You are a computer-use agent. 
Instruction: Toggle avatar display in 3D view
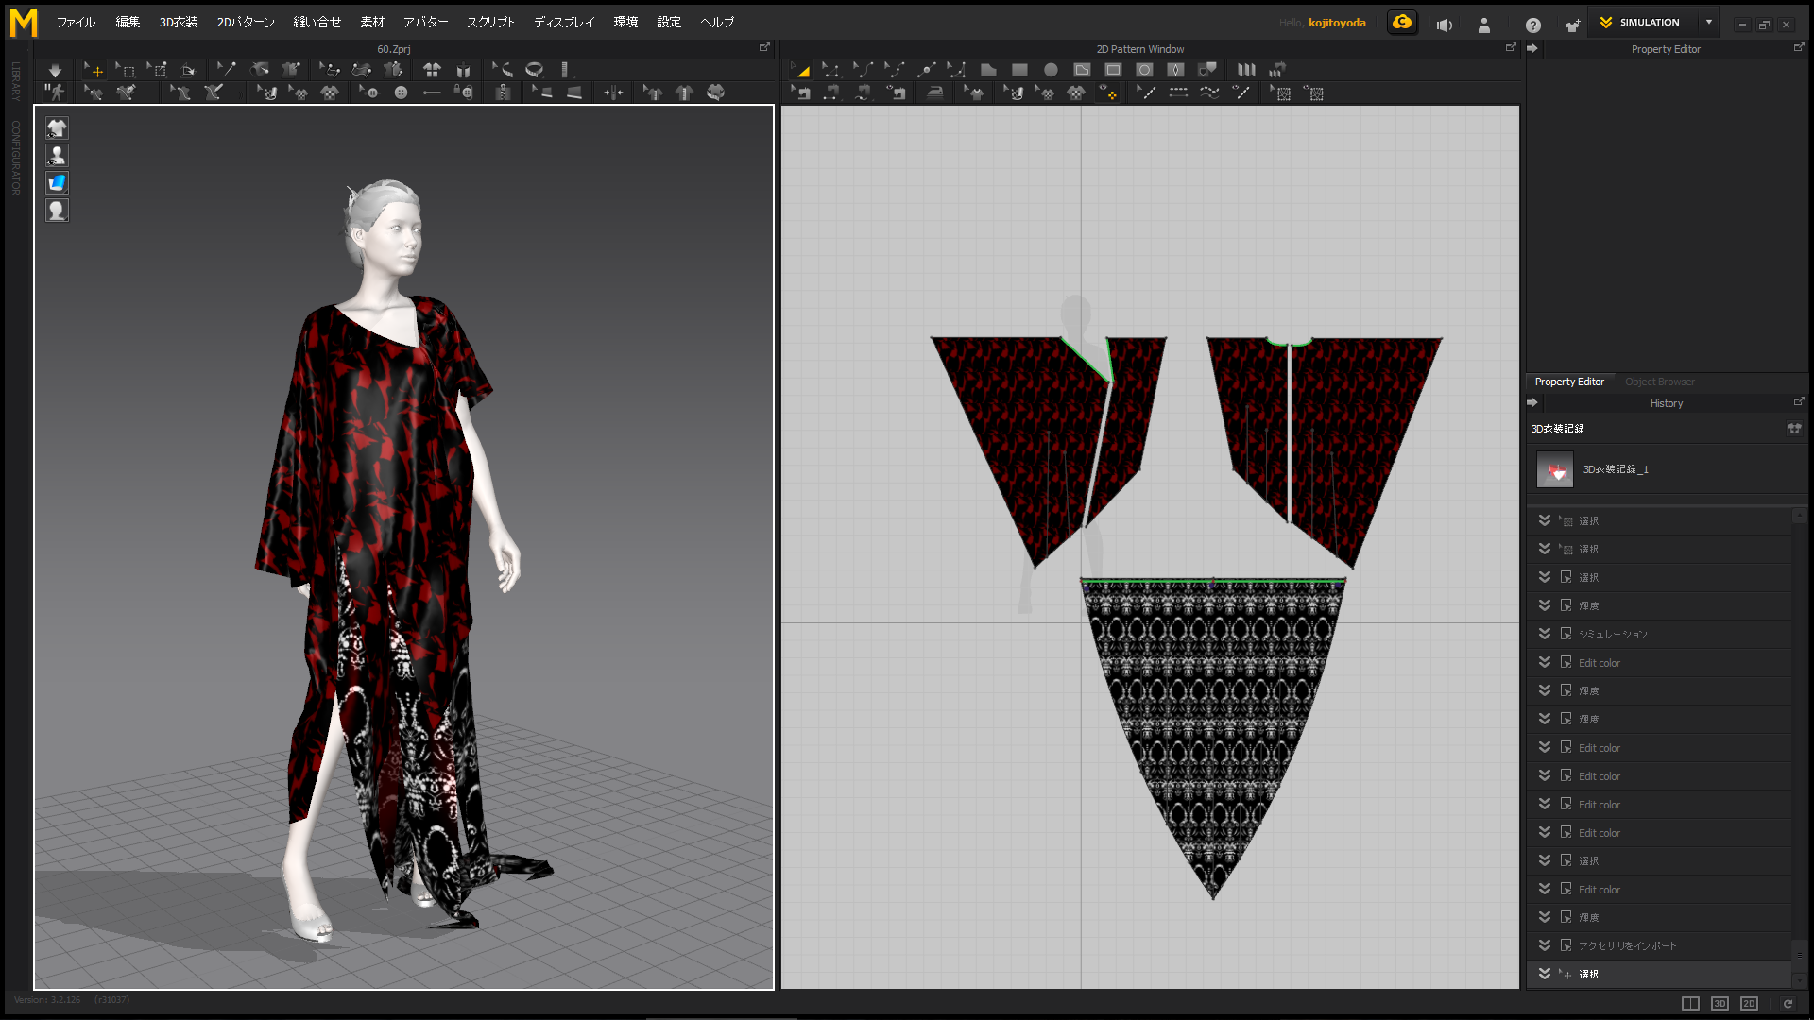click(57, 156)
